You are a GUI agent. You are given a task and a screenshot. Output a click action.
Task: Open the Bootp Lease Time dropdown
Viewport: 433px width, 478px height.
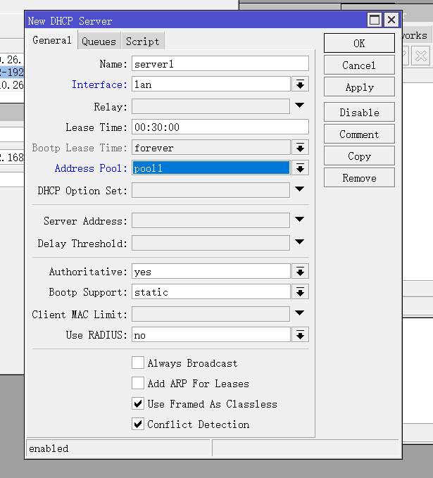click(300, 148)
